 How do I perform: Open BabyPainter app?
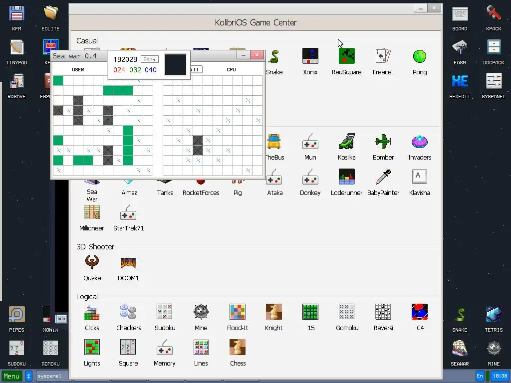click(x=383, y=183)
